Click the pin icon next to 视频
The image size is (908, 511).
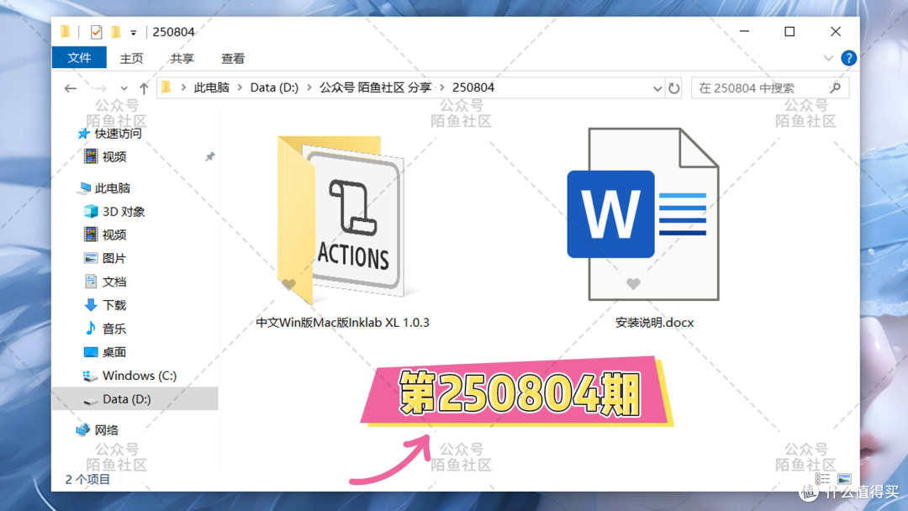pyautogui.click(x=209, y=156)
